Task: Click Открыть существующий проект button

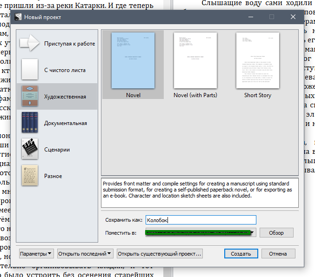Action: coord(160,254)
